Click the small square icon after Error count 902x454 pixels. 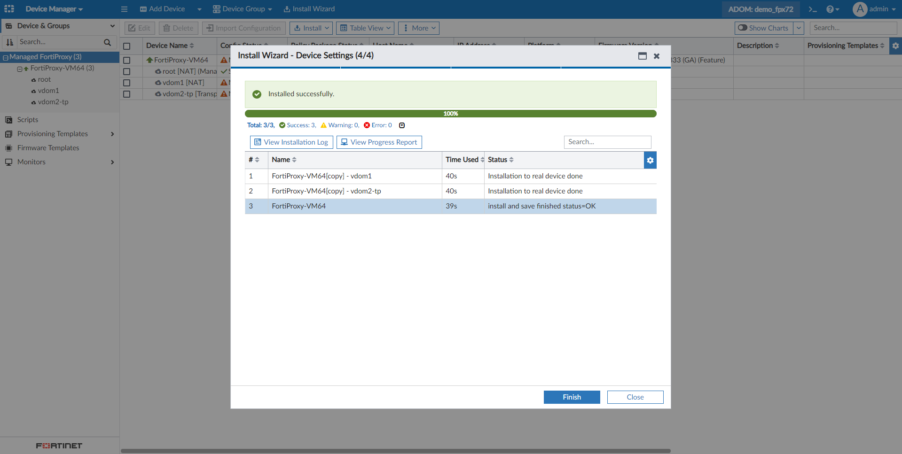pyautogui.click(x=402, y=125)
